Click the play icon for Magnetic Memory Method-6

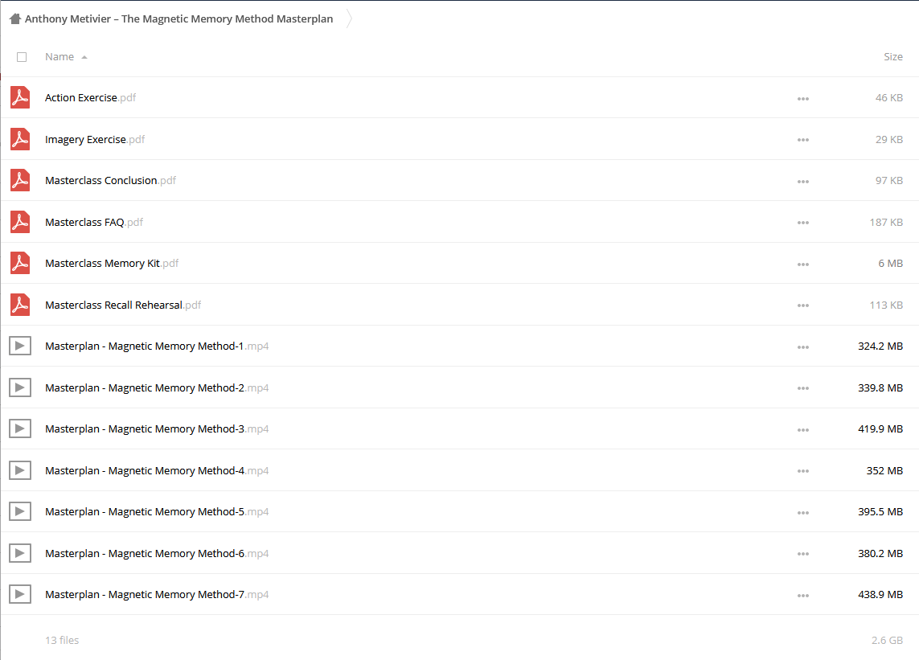pyautogui.click(x=20, y=553)
